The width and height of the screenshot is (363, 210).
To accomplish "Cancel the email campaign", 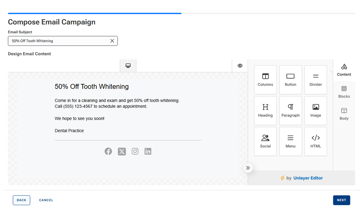I will pyautogui.click(x=46, y=200).
